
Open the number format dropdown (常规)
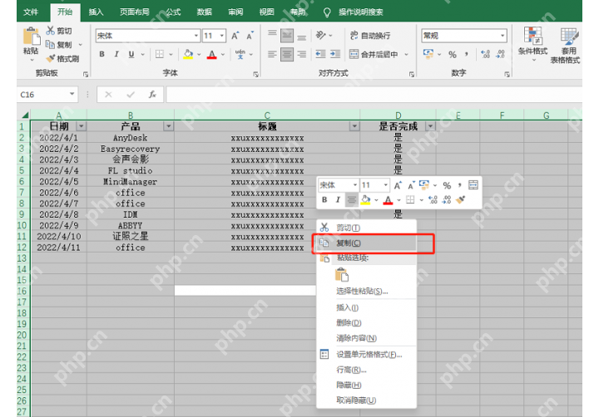pyautogui.click(x=502, y=36)
